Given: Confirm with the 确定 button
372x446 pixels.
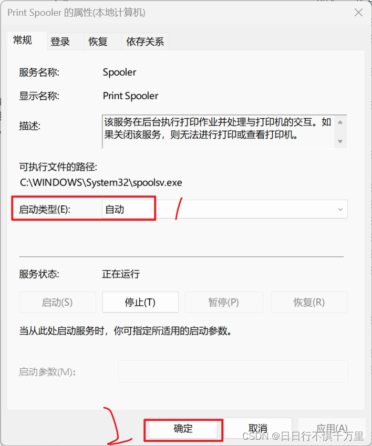Looking at the screenshot, I should coord(183,428).
